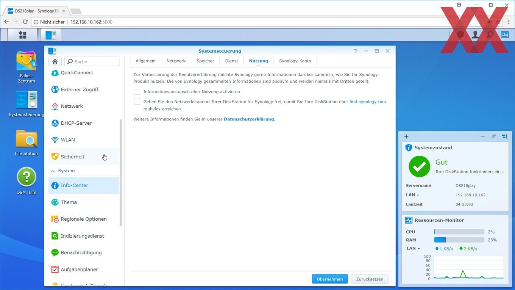
Task: Click the green Gut status checkmark
Action: (419, 166)
